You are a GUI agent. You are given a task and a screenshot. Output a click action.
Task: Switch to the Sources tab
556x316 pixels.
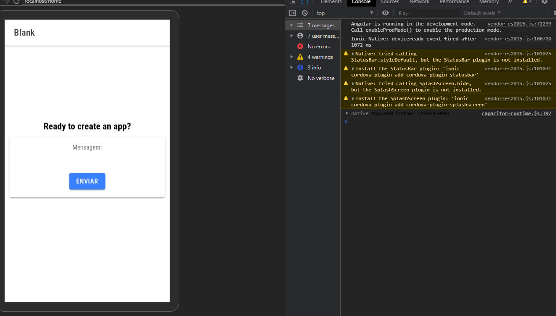(x=390, y=2)
